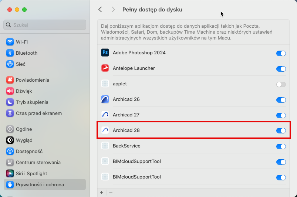
Task: Click the Czas przed ekranem hourglass icon
Action: tap(10, 113)
